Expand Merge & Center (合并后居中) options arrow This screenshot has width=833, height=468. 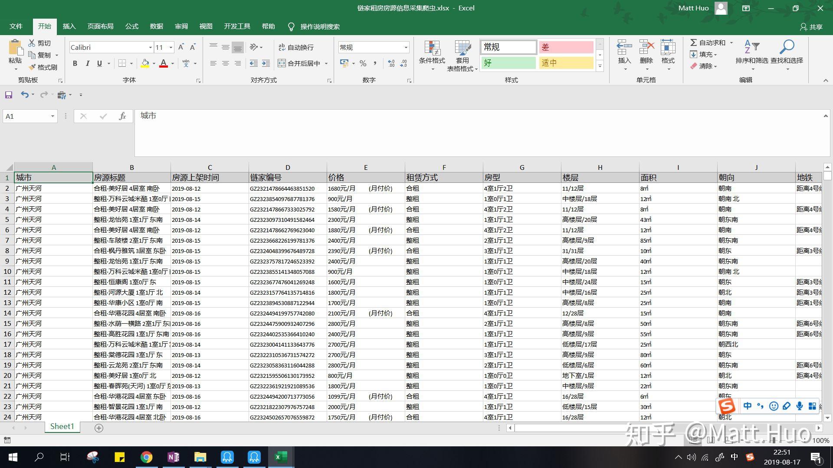pos(326,63)
